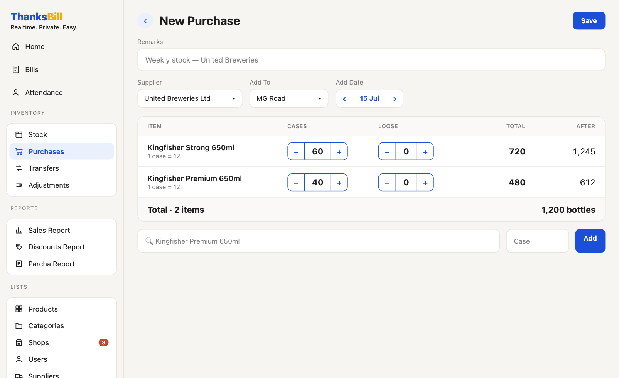Open Adjustments page
619x378 pixels.
click(x=62, y=185)
